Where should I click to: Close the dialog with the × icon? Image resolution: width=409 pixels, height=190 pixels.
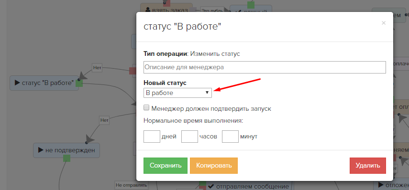pos(384,23)
